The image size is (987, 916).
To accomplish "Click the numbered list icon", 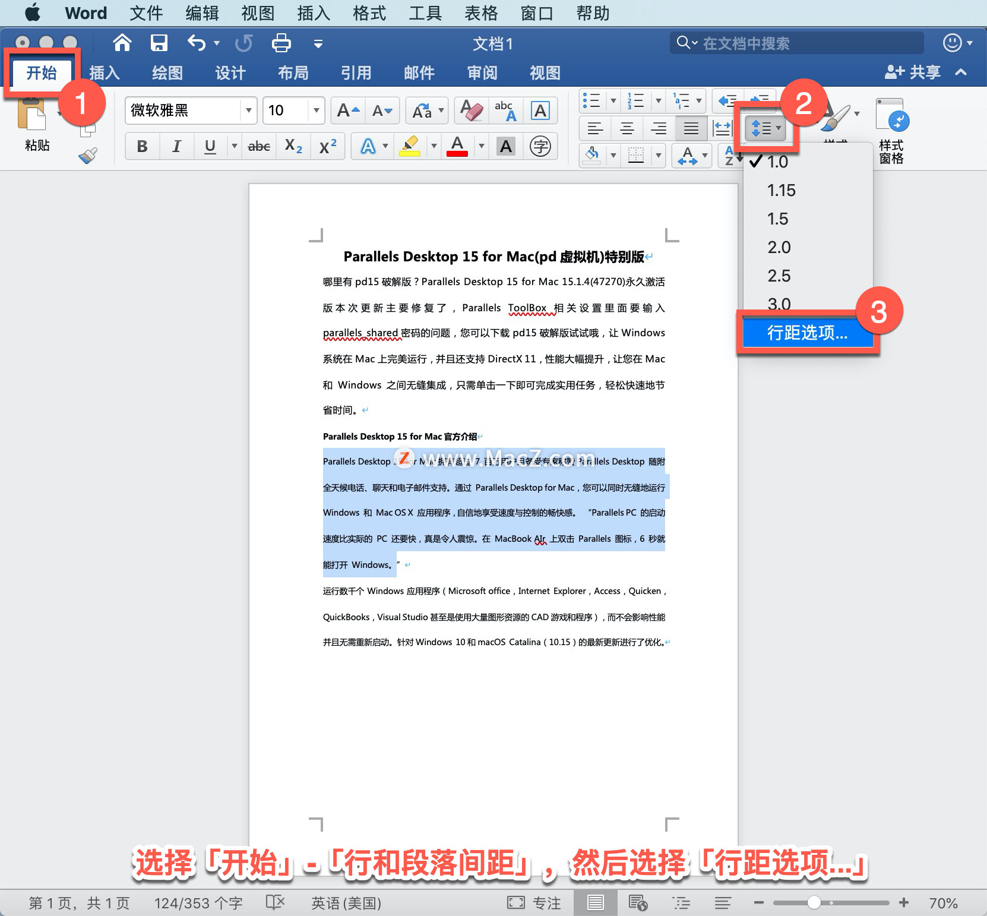I will (x=635, y=100).
